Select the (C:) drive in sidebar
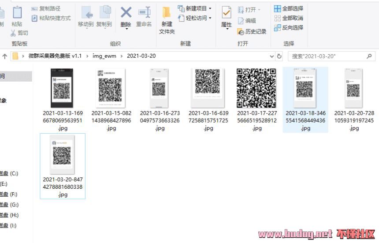 point(9,173)
